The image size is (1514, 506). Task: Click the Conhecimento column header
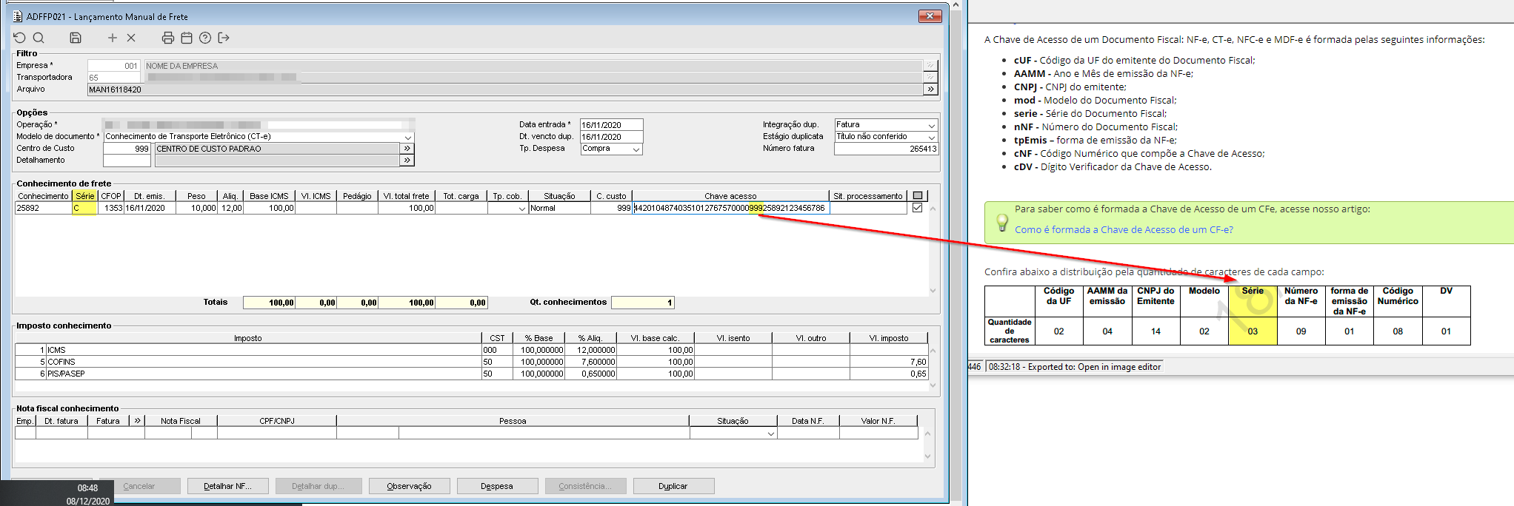pyautogui.click(x=43, y=196)
